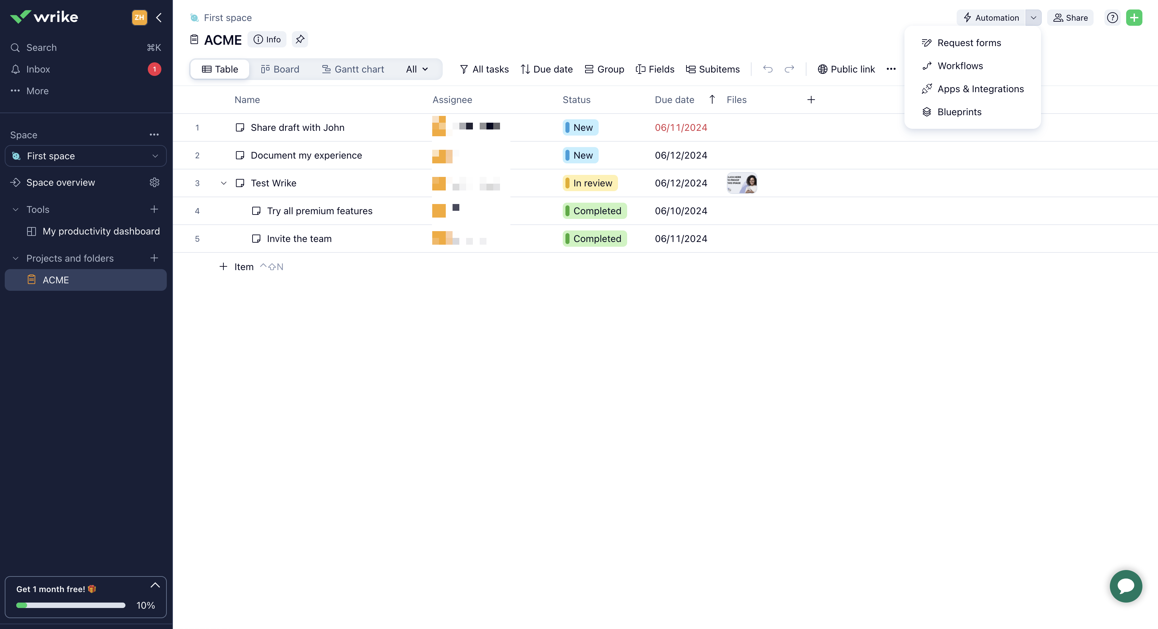
Task: Open the Share draft with John task icon
Action: (240, 128)
